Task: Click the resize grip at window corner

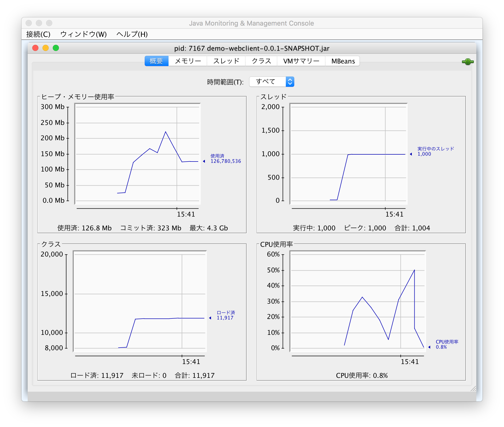Action: coord(473,389)
